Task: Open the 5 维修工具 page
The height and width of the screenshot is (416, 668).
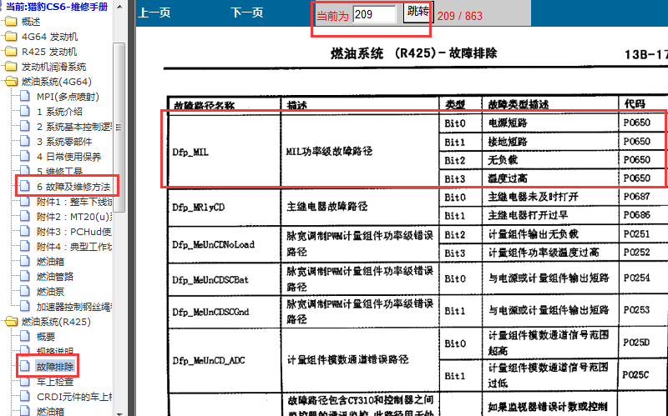Action: [x=59, y=171]
